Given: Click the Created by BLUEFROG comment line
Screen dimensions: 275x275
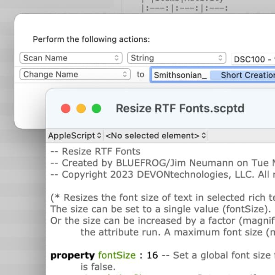Looking at the screenshot, I should 160,163.
